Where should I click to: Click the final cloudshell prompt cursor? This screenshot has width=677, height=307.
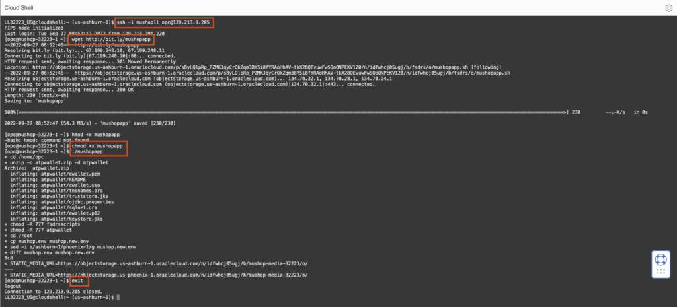click(117, 298)
